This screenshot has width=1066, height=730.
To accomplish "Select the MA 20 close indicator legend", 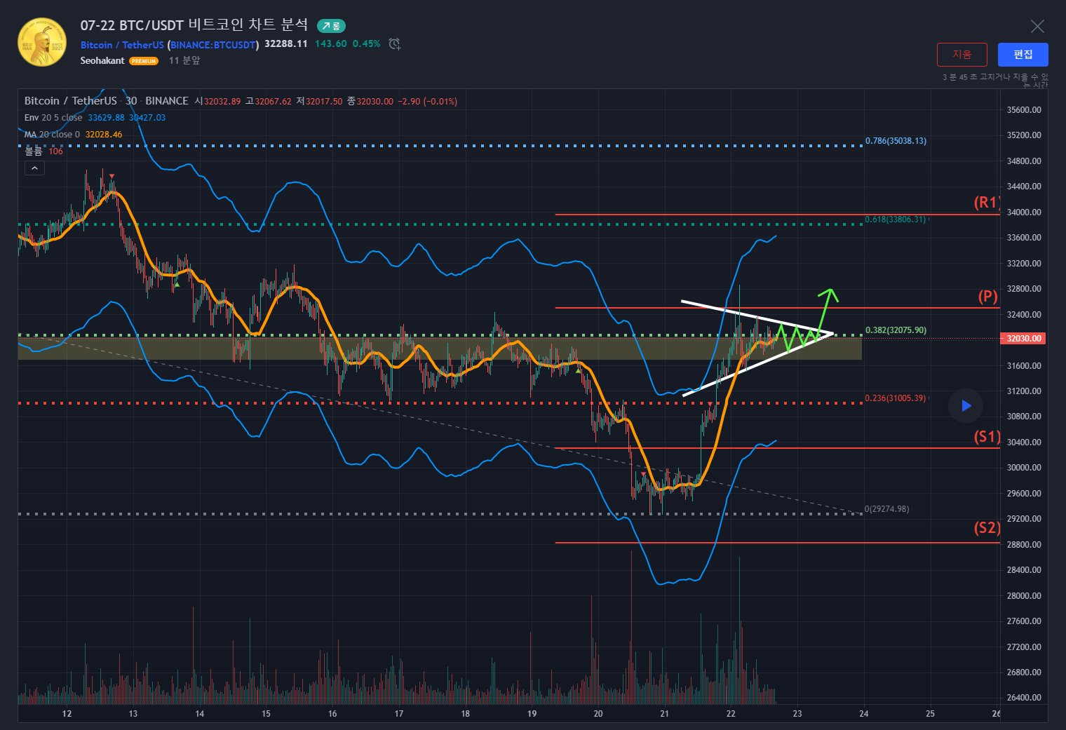I will [52, 135].
